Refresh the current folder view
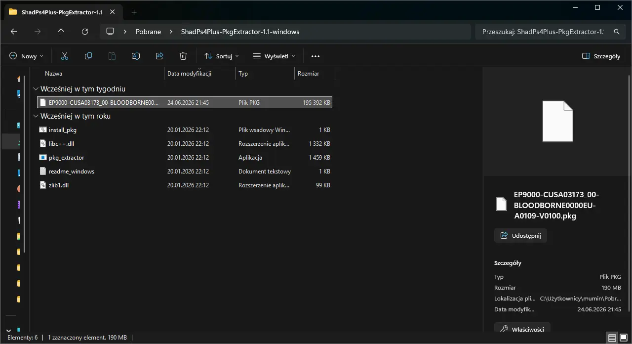632x344 pixels. (x=85, y=32)
